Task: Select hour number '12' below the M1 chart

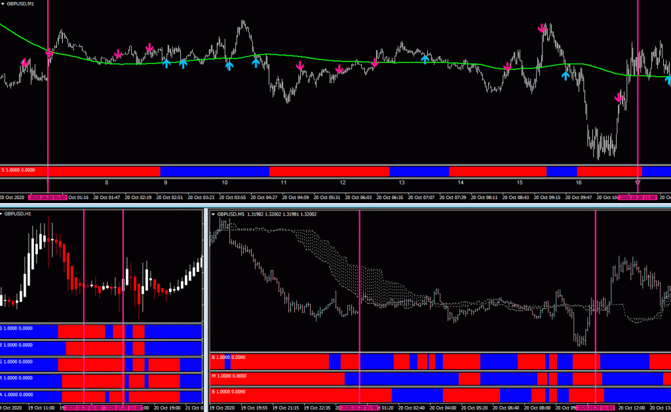Action: click(343, 183)
